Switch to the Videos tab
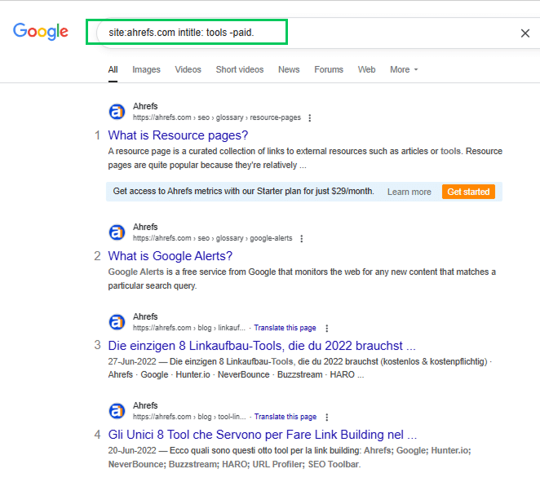Screen dimensions: 540x482 (x=188, y=69)
